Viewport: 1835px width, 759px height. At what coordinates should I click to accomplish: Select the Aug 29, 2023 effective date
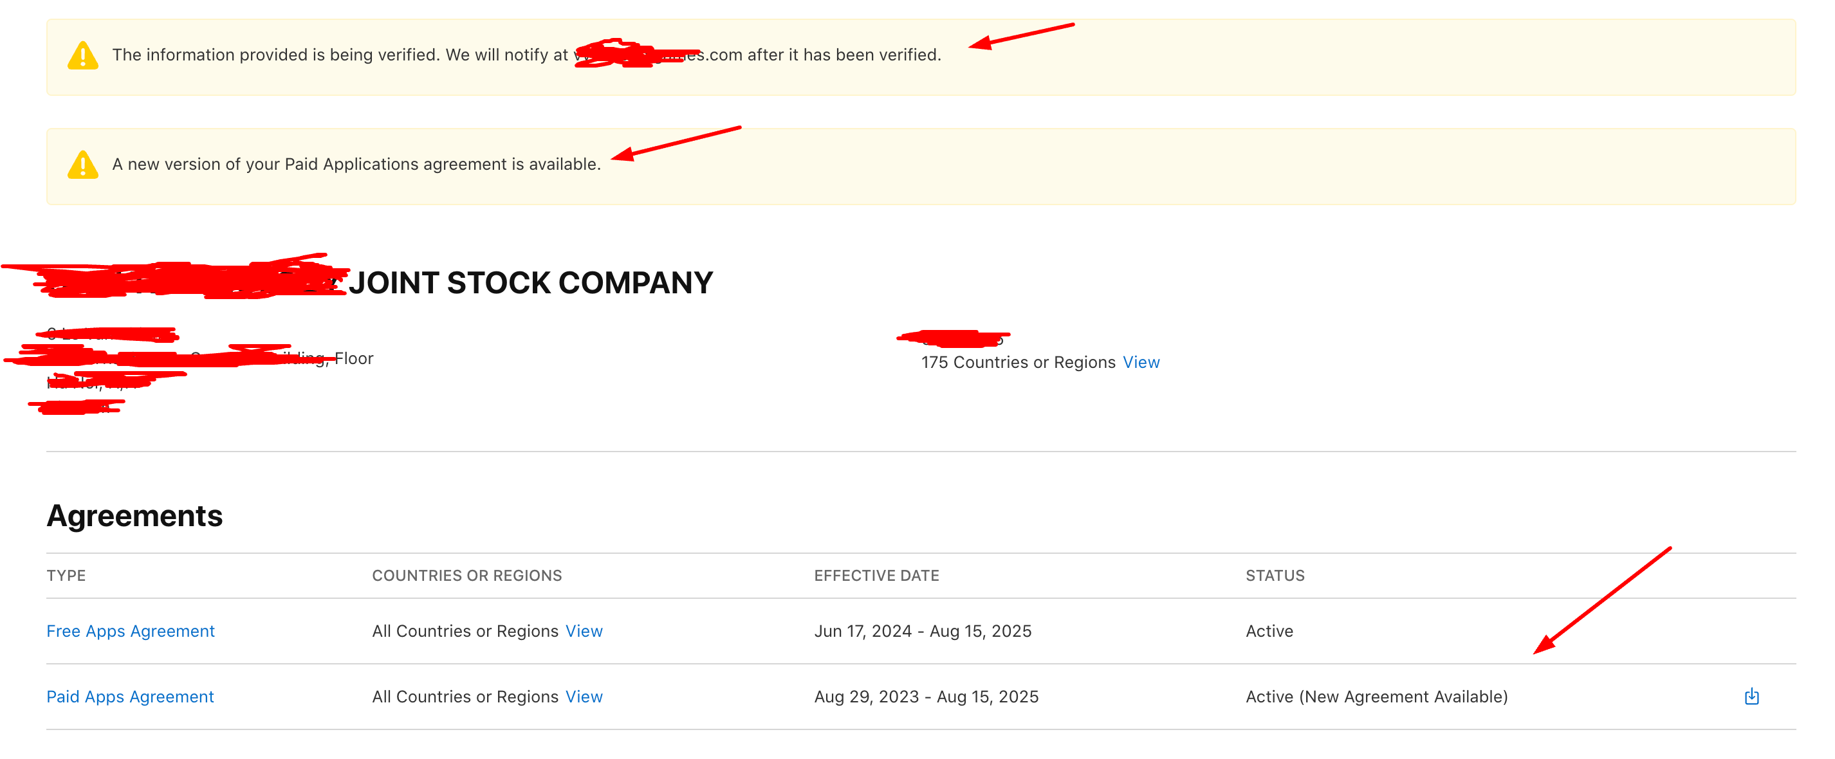tap(866, 697)
